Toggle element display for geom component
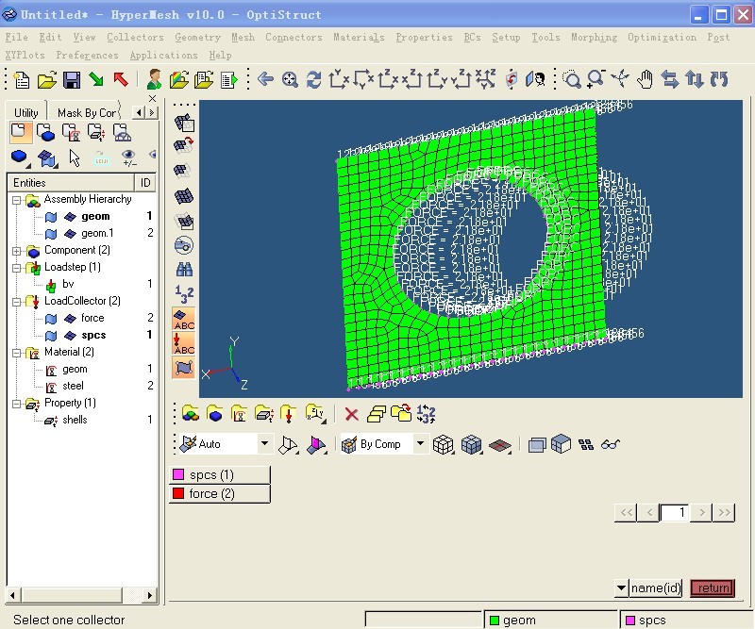755x629 pixels. pos(70,217)
